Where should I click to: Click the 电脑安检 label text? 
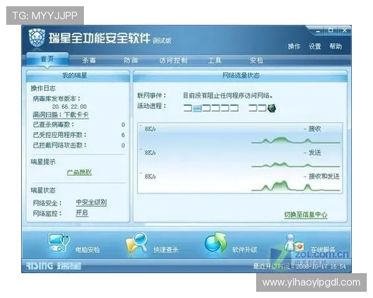(88, 250)
